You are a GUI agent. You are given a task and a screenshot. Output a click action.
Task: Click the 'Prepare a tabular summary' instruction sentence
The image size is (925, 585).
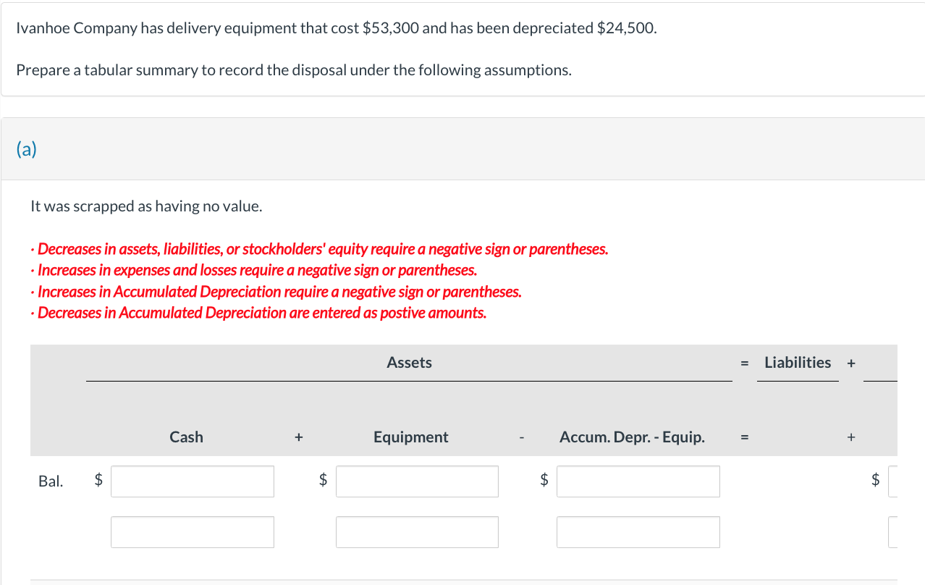click(x=294, y=70)
